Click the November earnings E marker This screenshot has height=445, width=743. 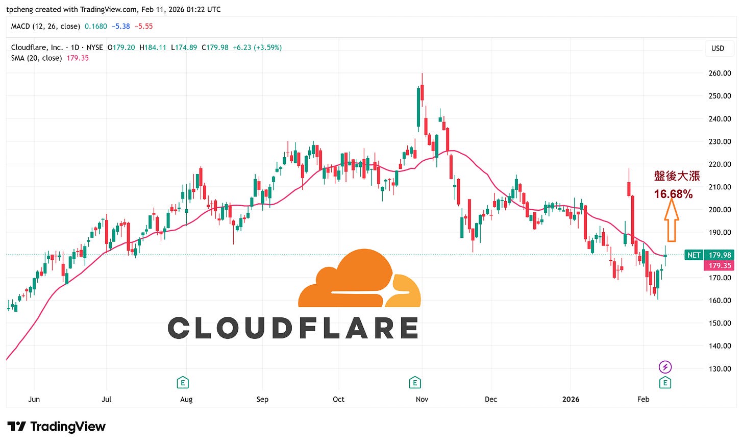(415, 382)
